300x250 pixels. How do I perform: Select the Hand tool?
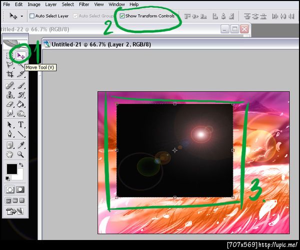click(9, 154)
